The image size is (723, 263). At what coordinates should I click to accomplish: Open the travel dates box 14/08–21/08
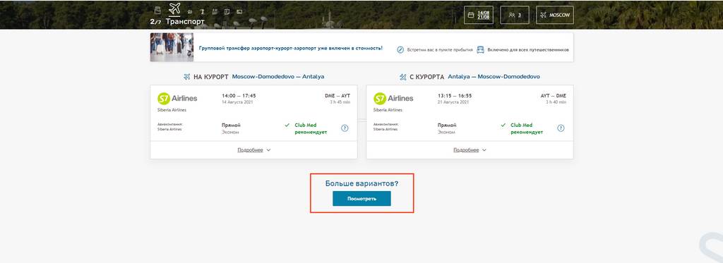click(x=478, y=15)
